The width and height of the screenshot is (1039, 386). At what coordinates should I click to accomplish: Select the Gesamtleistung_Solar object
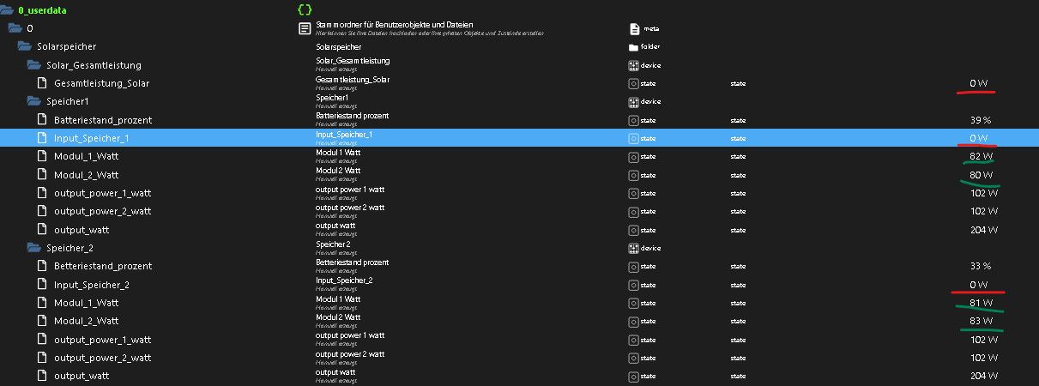click(101, 83)
